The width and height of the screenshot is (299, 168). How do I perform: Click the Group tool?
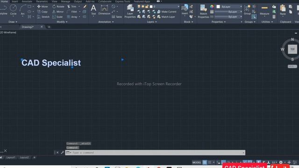pos(247,10)
